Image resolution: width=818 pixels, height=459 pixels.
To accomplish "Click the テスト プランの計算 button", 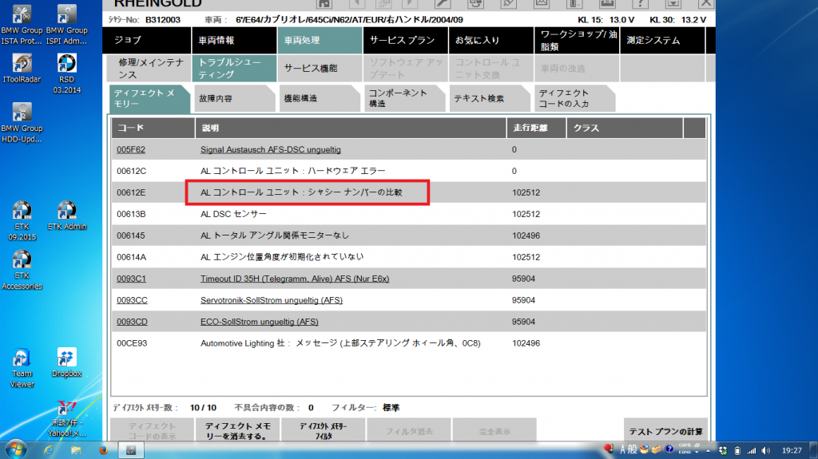I will click(665, 431).
